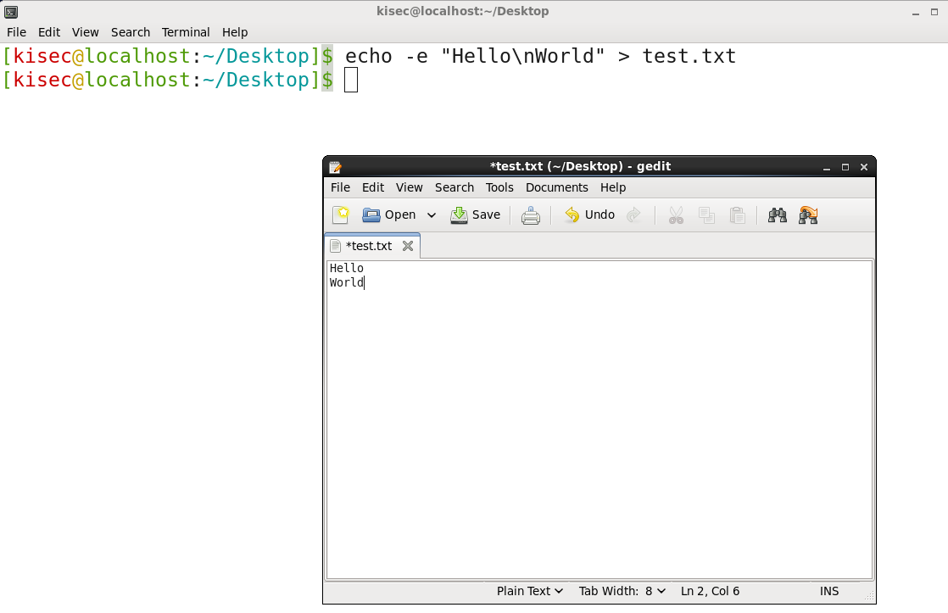Open find and replace icon
This screenshot has height=613, width=948.
pos(808,215)
